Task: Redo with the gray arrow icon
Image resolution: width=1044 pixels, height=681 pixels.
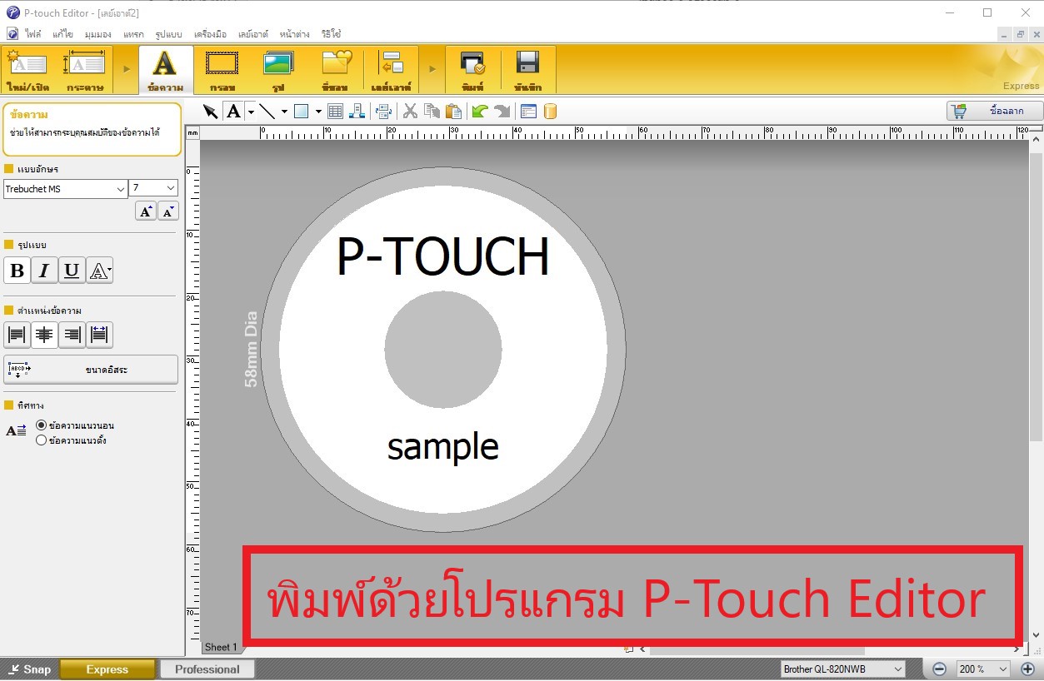Action: (x=502, y=112)
